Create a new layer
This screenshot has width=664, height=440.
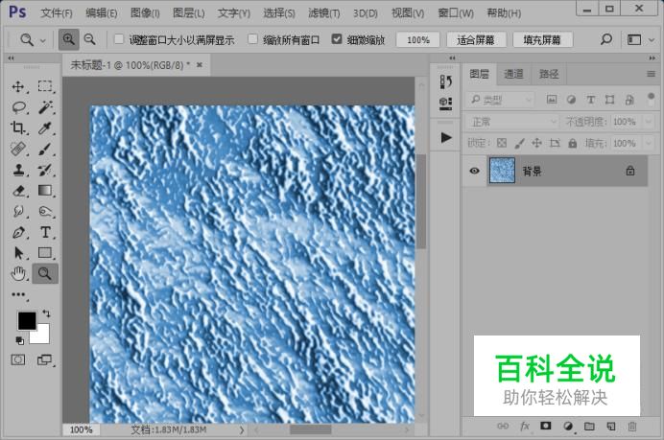610,426
